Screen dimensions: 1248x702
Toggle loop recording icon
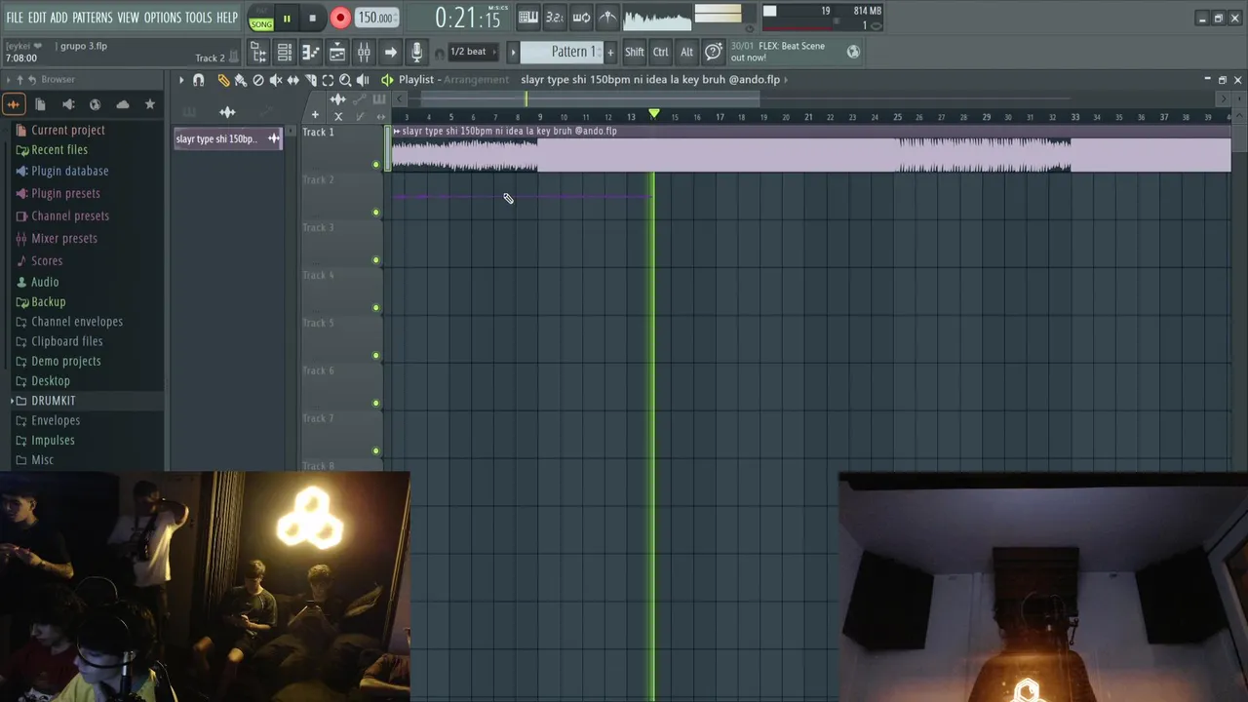click(580, 17)
